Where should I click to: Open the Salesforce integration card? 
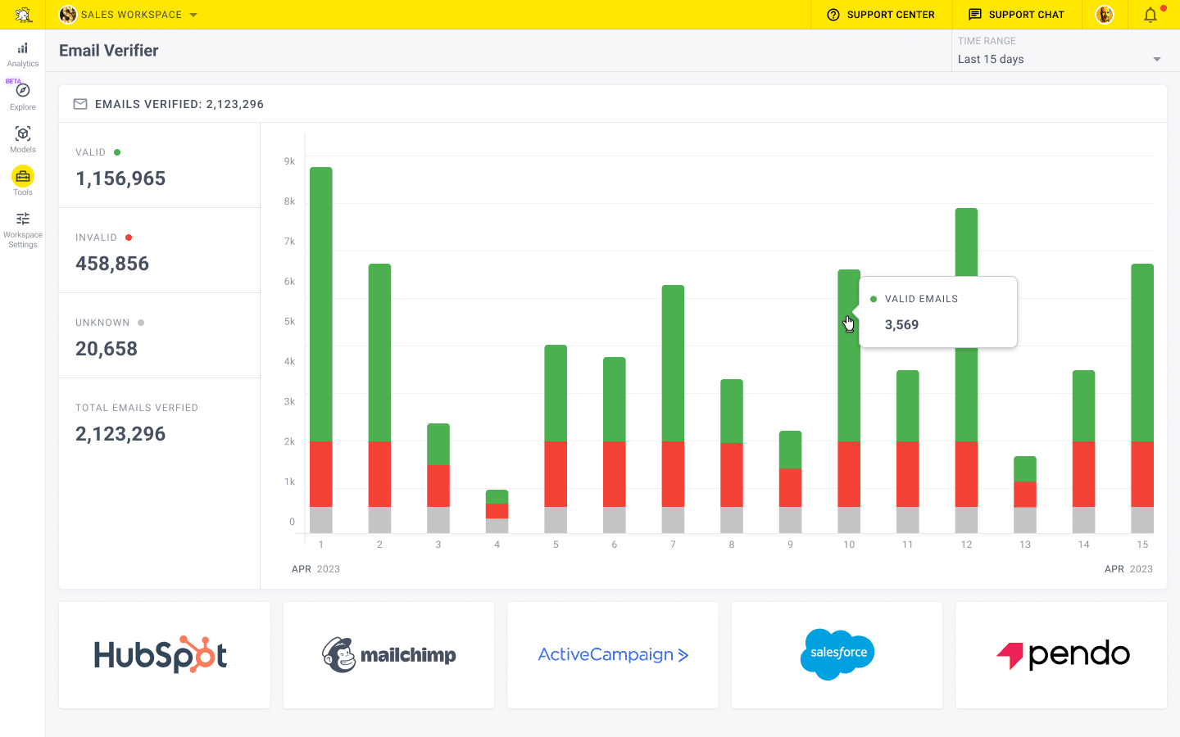point(837,655)
